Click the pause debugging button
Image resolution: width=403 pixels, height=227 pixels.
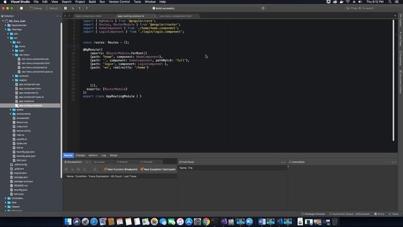(x=65, y=8)
